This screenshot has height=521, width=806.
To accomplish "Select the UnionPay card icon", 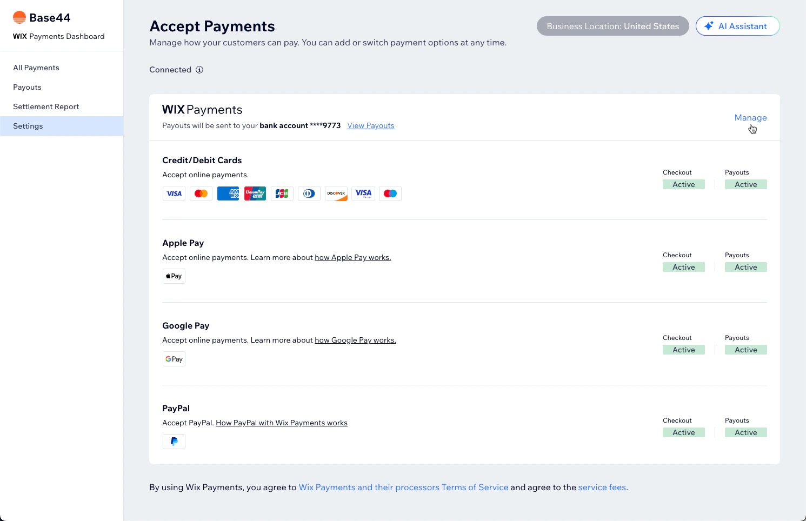I will click(x=255, y=193).
